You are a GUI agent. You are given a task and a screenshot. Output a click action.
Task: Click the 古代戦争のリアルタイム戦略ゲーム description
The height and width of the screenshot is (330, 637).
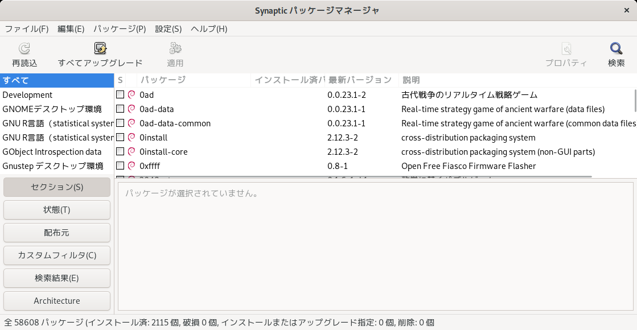469,95
